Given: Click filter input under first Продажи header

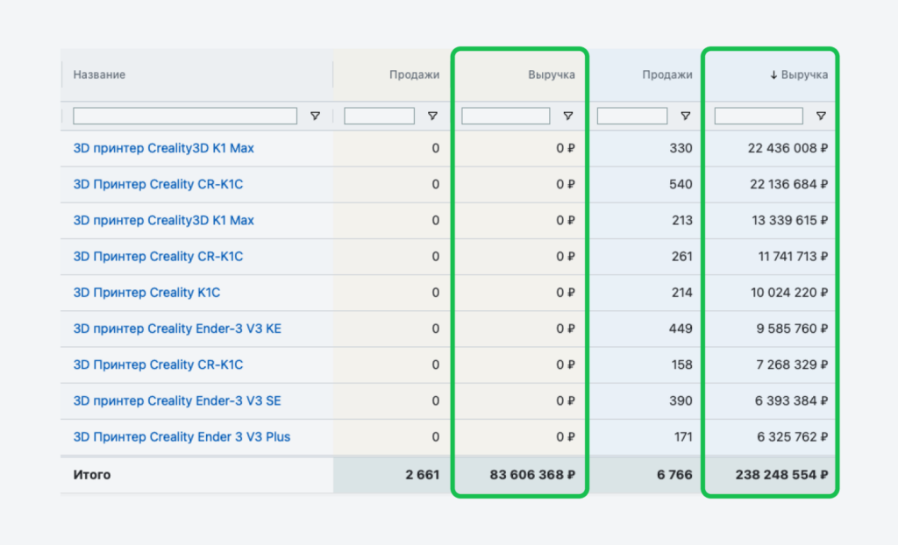Looking at the screenshot, I should coord(379,116).
